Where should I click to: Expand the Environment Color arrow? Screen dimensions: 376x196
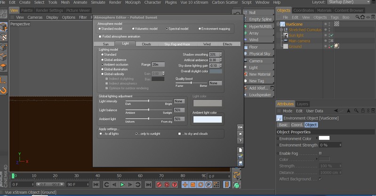tap(317, 138)
